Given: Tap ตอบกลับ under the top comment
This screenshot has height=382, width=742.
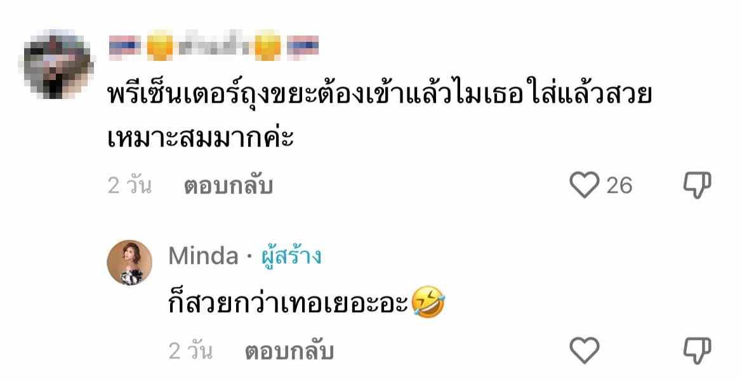Looking at the screenshot, I should pyautogui.click(x=229, y=185).
